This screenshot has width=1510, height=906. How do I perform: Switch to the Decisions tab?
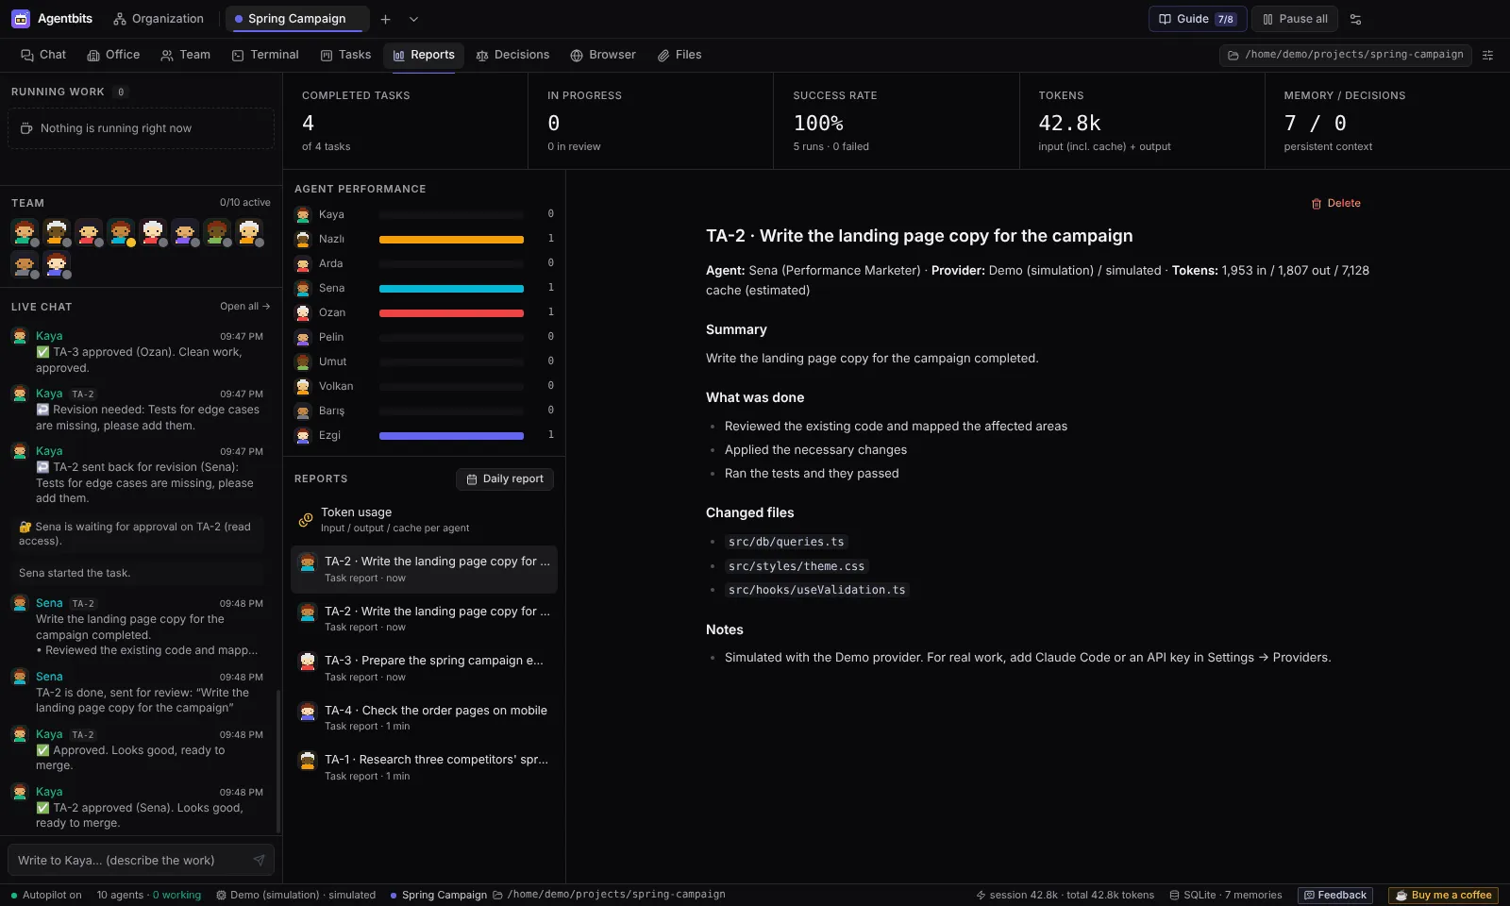click(x=512, y=55)
